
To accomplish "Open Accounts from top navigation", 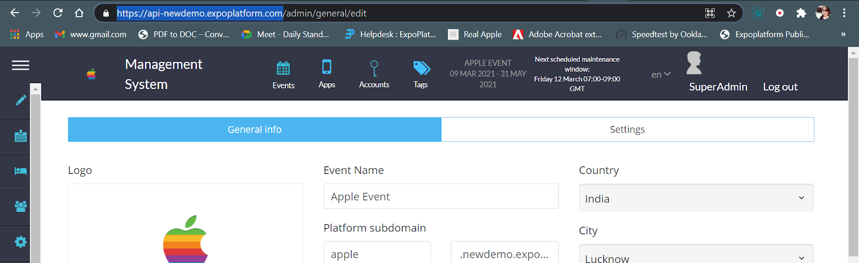I will [374, 74].
